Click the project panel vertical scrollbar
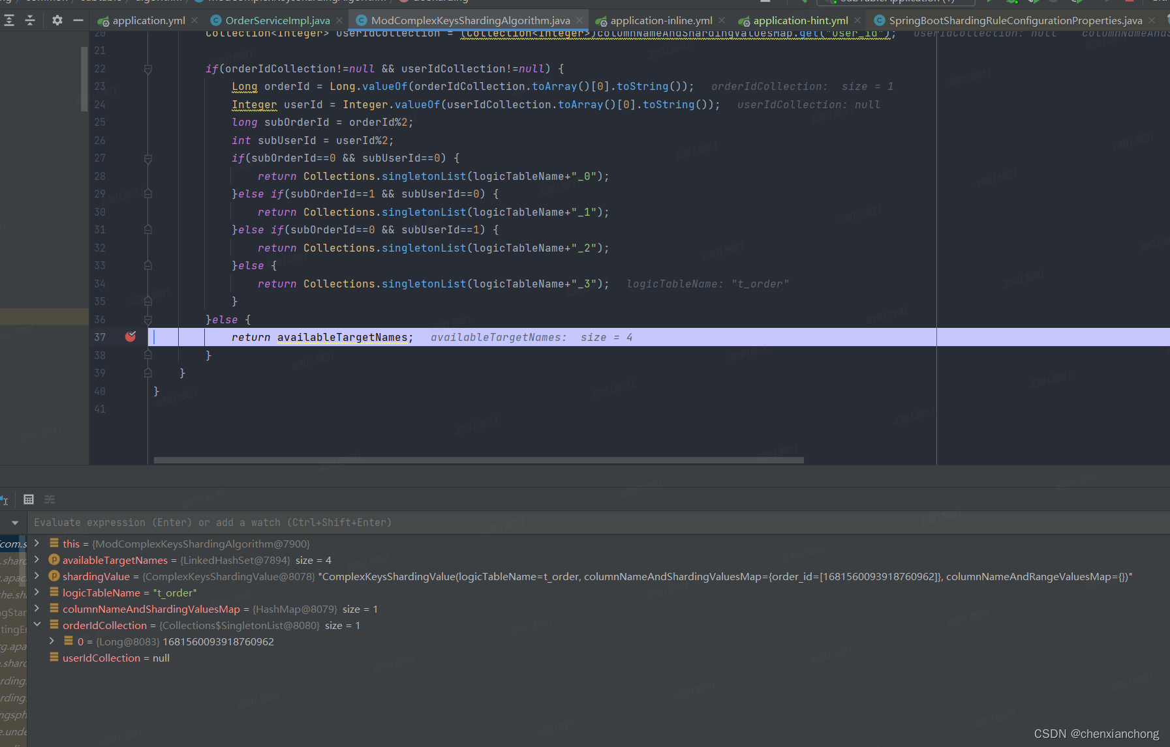Viewport: 1170px width, 747px height. pos(84,79)
